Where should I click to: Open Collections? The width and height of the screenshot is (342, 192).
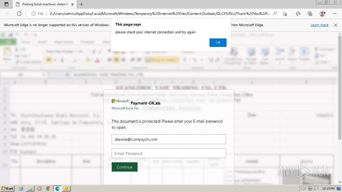coord(310,14)
